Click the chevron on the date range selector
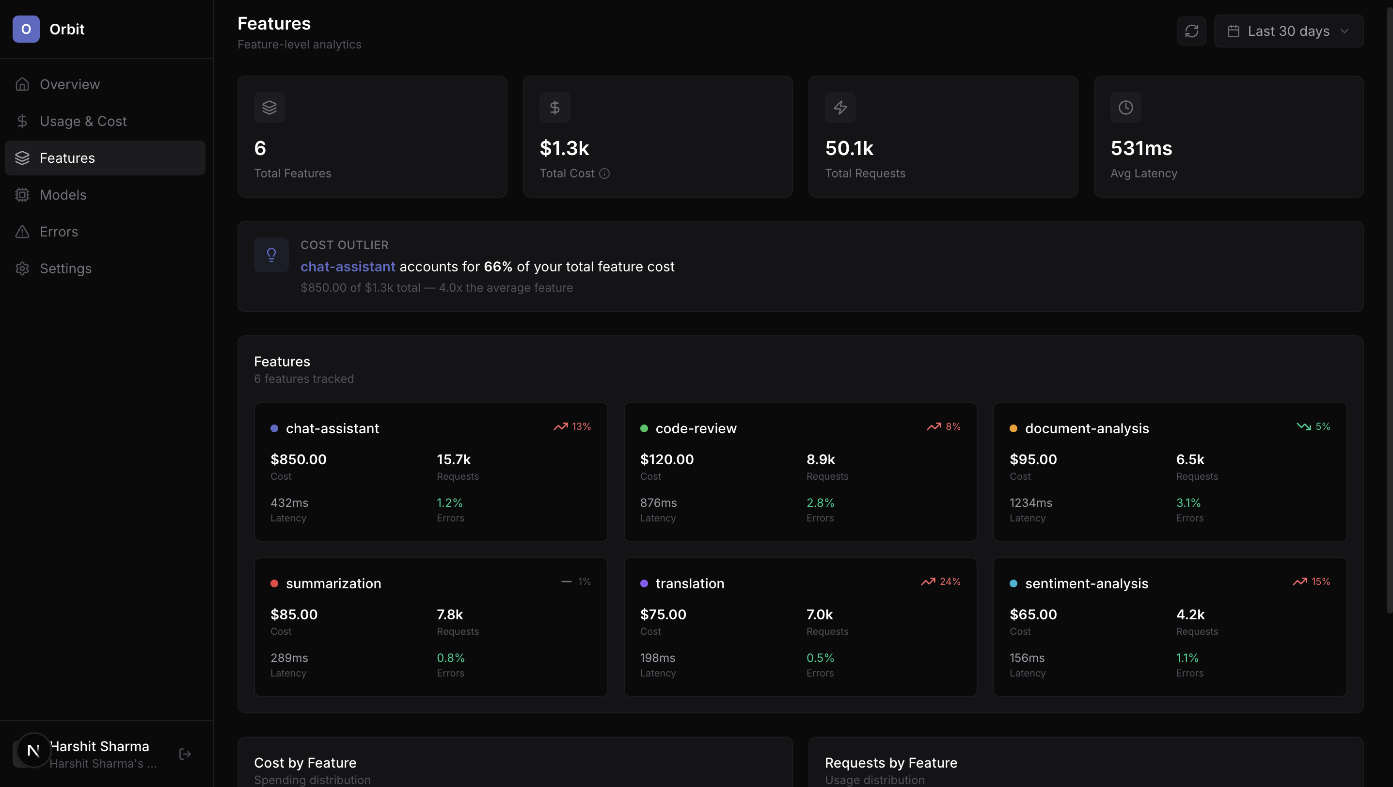1393x787 pixels. click(x=1345, y=31)
